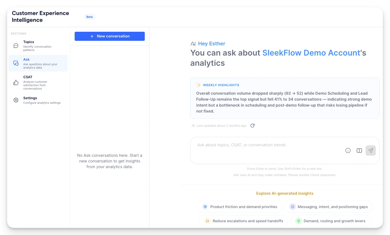Click the Settings gear icon
The width and height of the screenshot is (390, 235).
pyautogui.click(x=16, y=100)
